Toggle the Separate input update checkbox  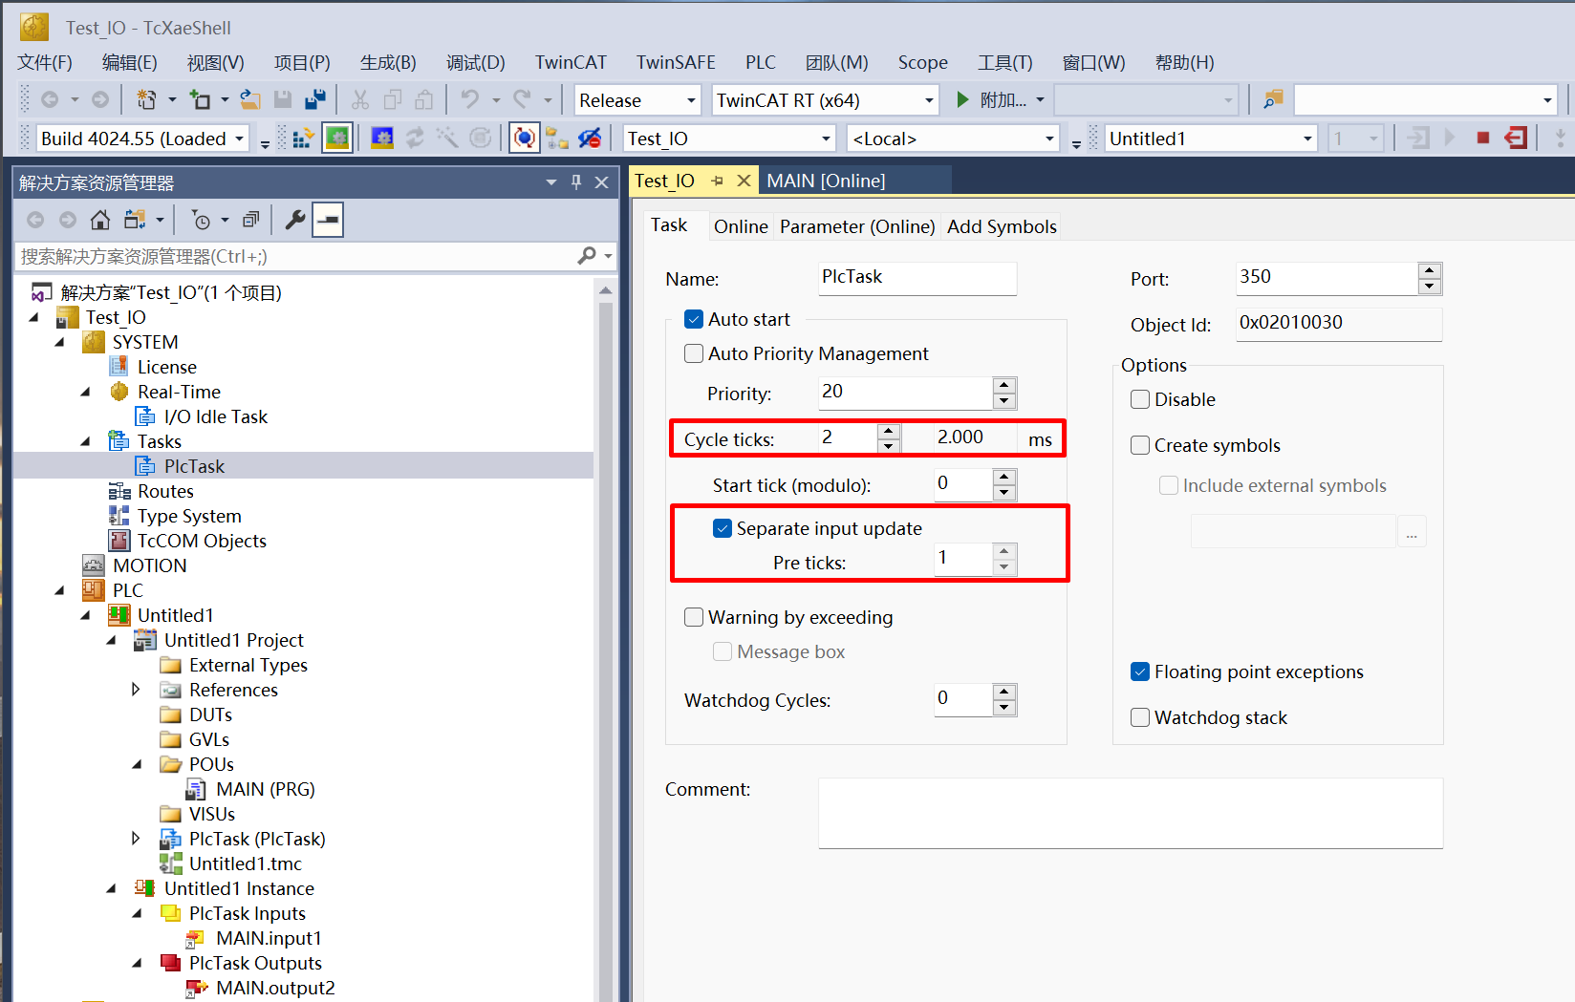tap(723, 528)
